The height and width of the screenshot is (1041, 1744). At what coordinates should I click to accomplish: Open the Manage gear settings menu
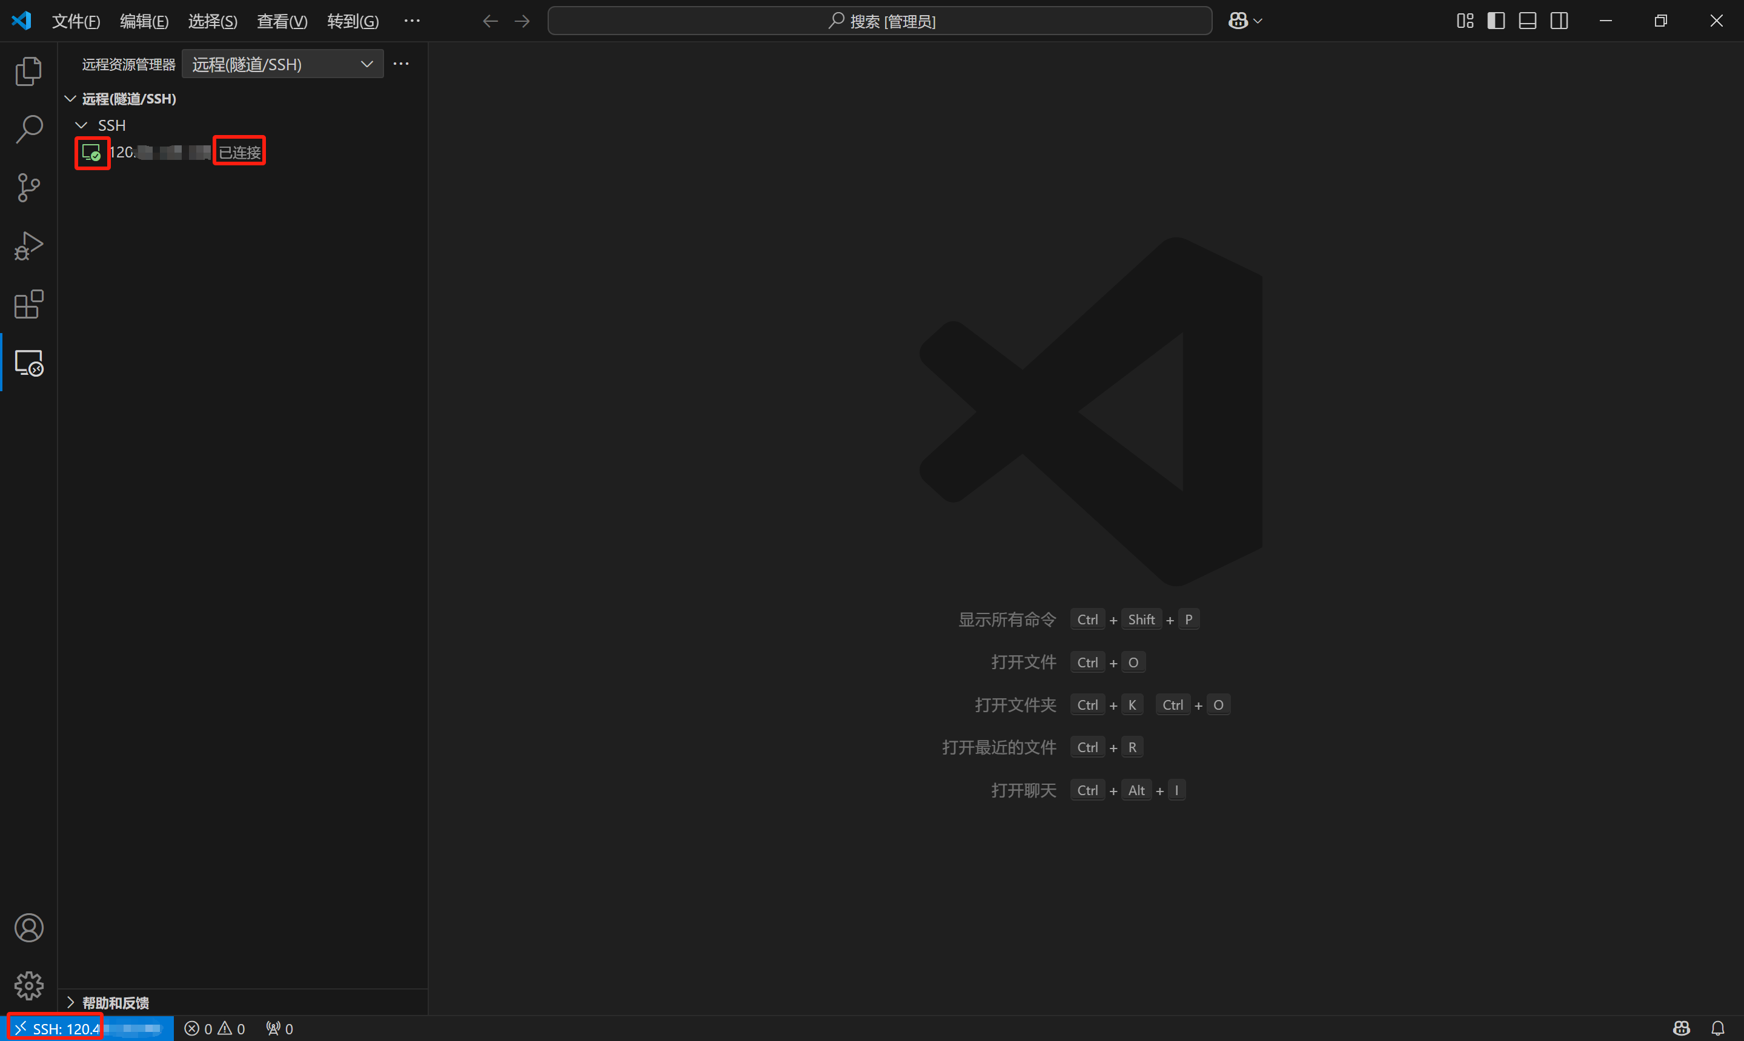click(x=28, y=986)
